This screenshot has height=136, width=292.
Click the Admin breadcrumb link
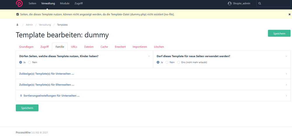29,25
